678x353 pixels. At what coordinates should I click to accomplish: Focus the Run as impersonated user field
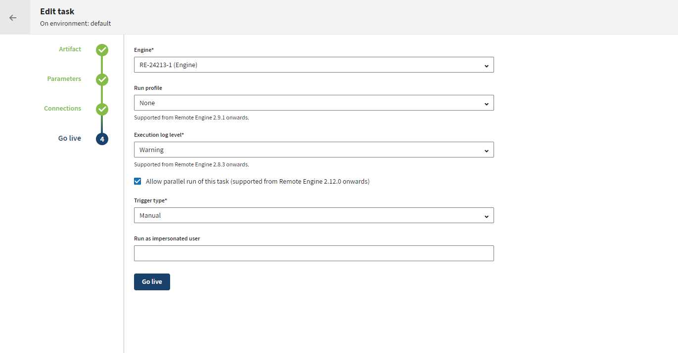click(x=314, y=253)
